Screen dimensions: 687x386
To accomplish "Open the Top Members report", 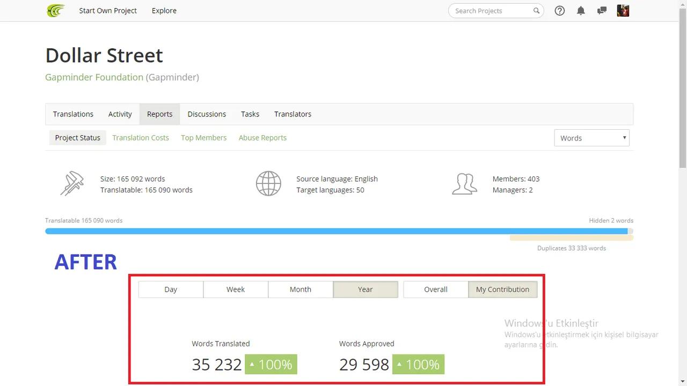I will (204, 138).
